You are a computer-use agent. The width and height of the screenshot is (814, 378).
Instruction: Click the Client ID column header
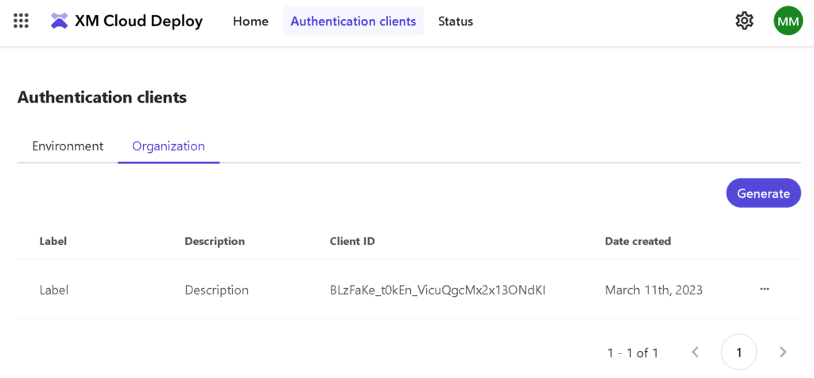click(x=352, y=241)
